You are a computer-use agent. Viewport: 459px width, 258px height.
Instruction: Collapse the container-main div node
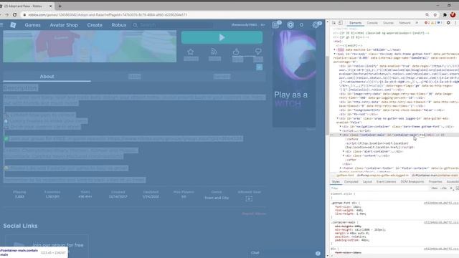click(x=341, y=135)
